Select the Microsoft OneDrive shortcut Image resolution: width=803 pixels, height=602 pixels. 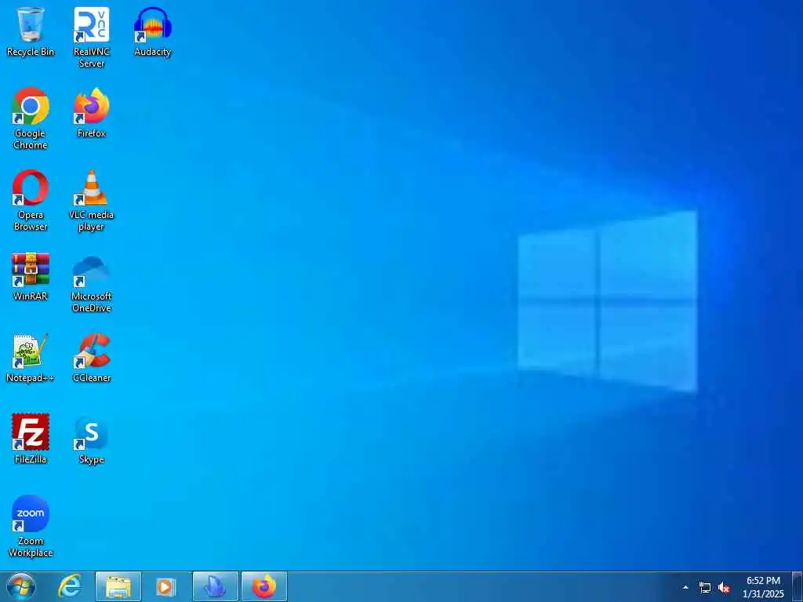pos(91,282)
